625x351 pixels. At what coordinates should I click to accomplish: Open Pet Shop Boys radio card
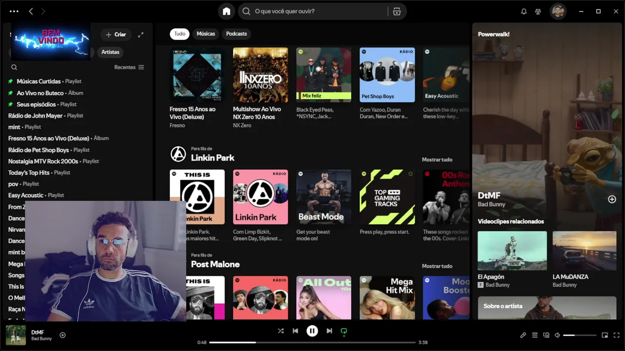387,84
